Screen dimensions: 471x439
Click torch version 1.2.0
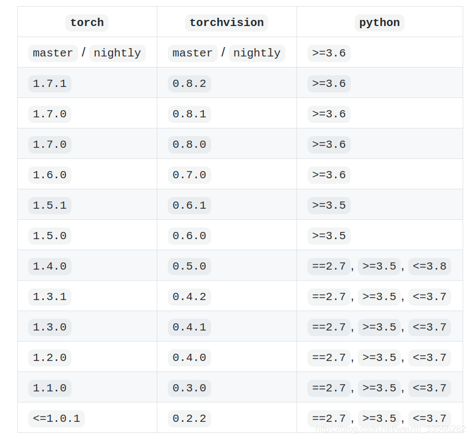[x=49, y=358]
